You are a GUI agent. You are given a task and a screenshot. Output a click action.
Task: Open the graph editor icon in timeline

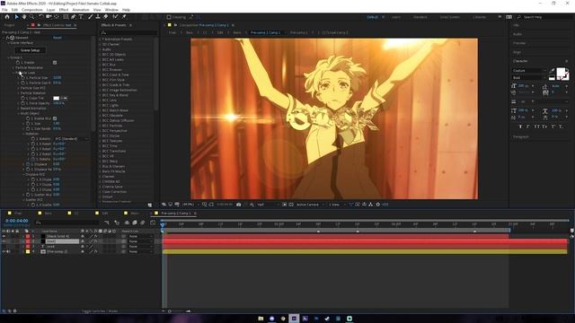[153, 223]
